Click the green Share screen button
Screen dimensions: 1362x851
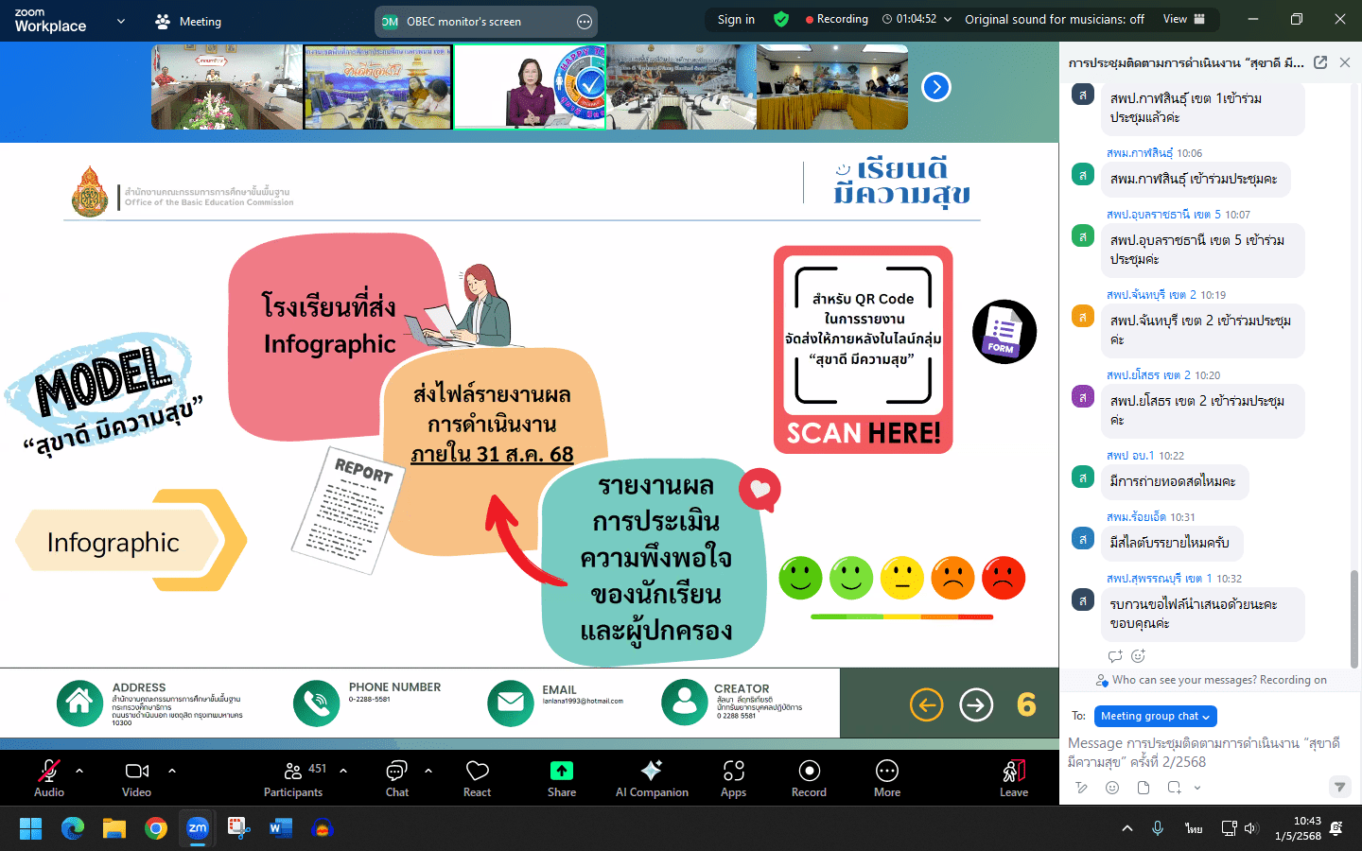tap(562, 778)
